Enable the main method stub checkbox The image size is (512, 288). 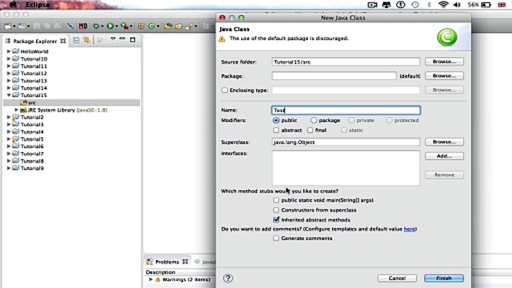point(276,200)
